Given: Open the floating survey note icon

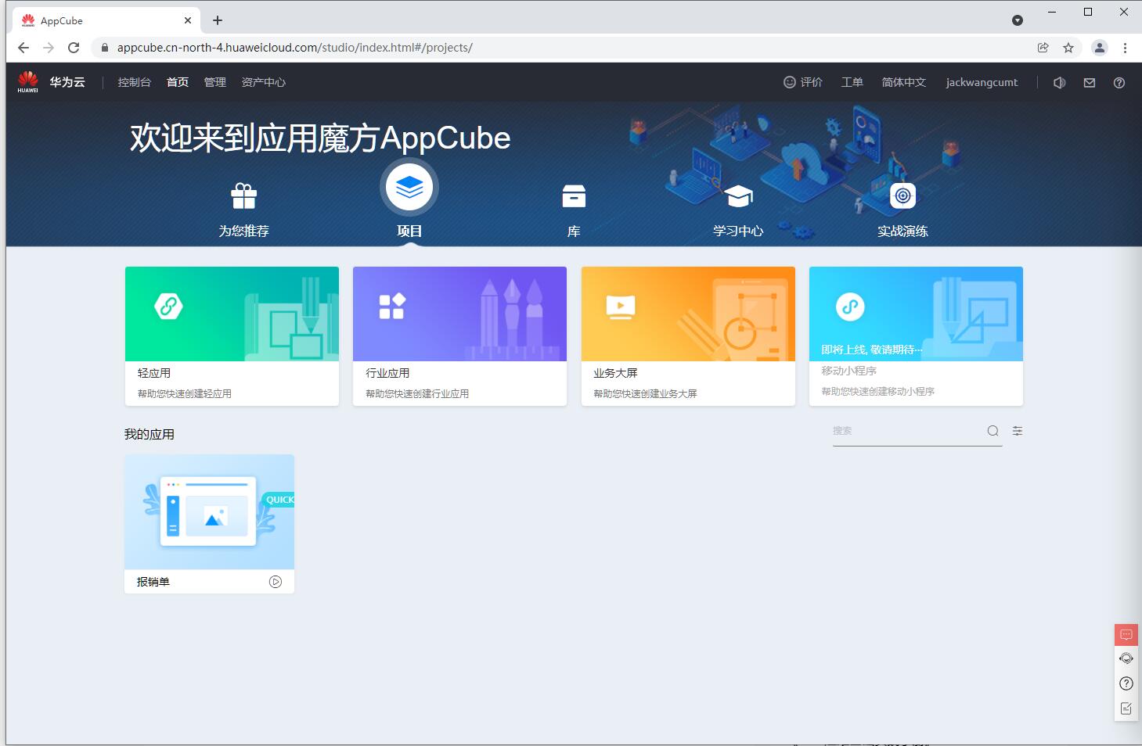Looking at the screenshot, I should [1126, 708].
